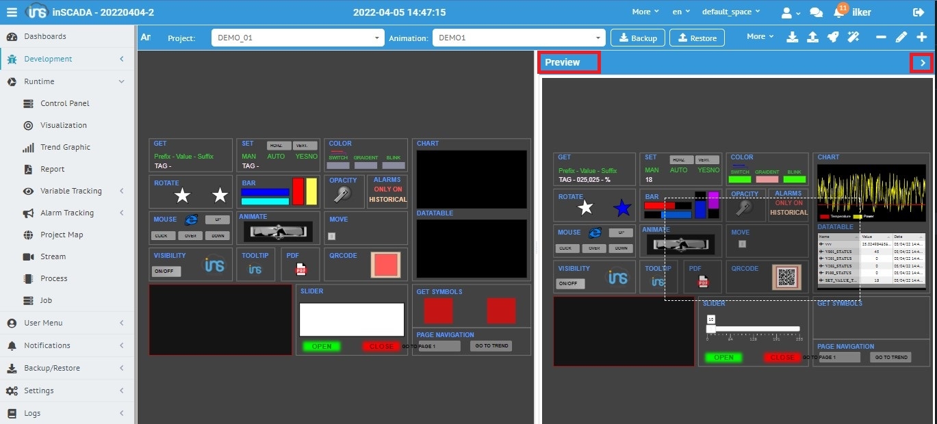Click the rocket icon in toolbar
The width and height of the screenshot is (937, 424).
tap(833, 37)
